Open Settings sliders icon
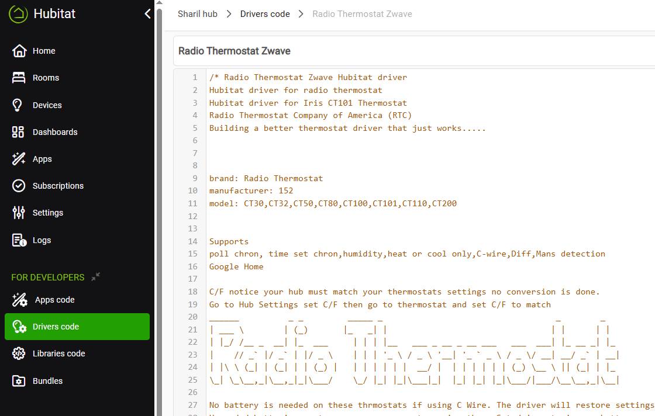Screen dimensions: 655x416 tap(18, 213)
